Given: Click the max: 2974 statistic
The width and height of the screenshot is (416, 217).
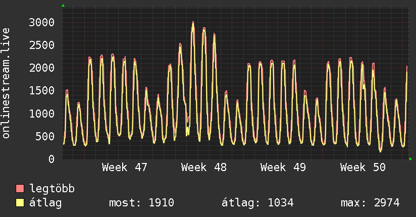Looking at the screenshot, I should tap(370, 203).
